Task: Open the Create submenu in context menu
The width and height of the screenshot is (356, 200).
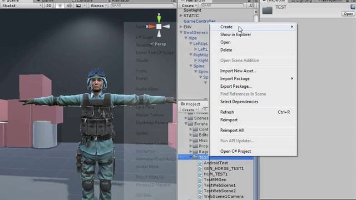Action: [x=253, y=27]
